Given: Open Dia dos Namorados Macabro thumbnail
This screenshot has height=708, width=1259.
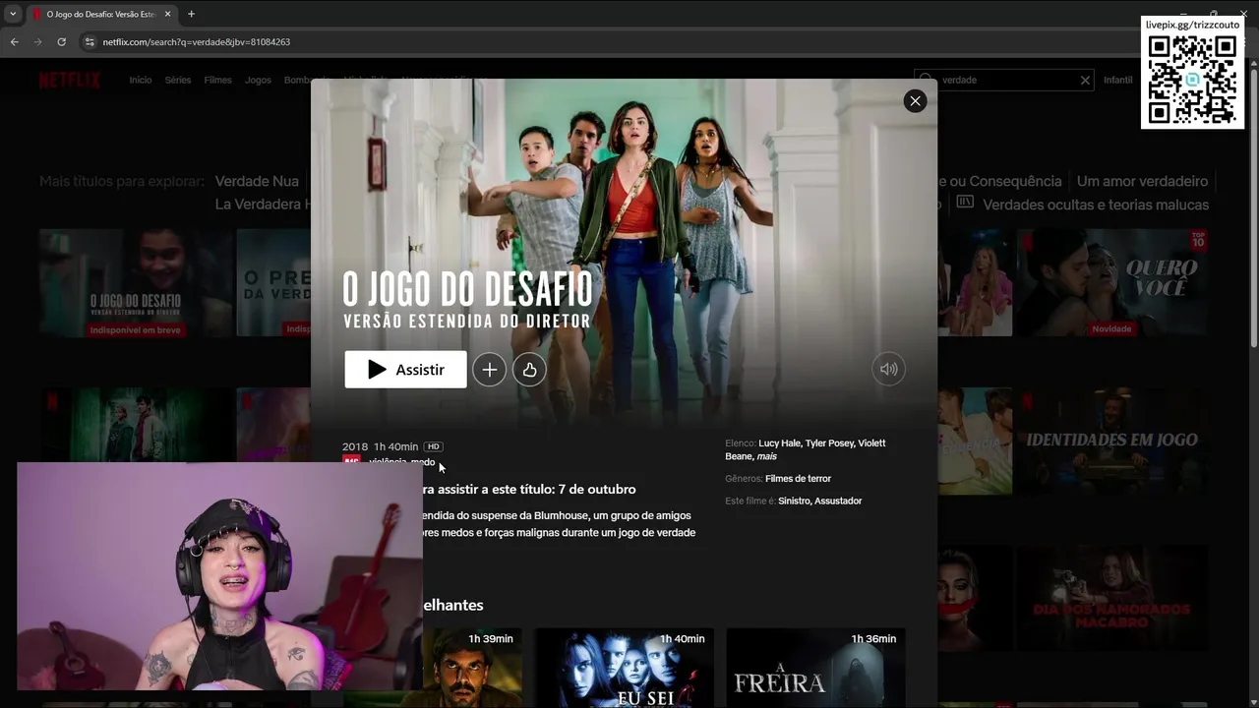Looking at the screenshot, I should pos(1112,598).
